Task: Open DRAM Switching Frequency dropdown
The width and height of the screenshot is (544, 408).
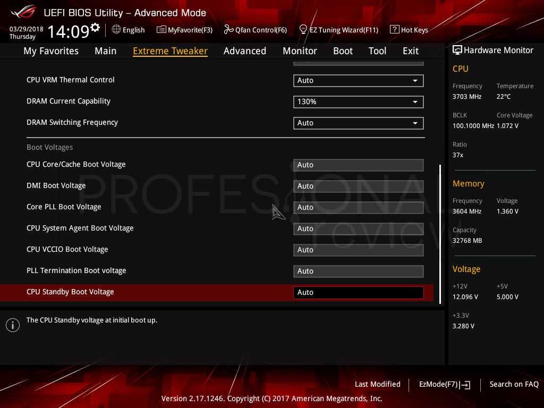Action: click(x=359, y=123)
